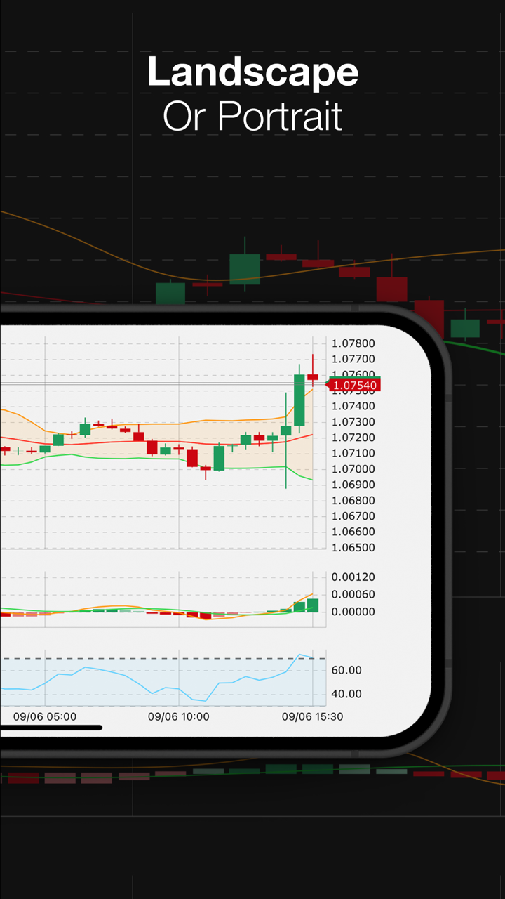
Task: Click the 1.07000 price axis label
Action: (353, 469)
